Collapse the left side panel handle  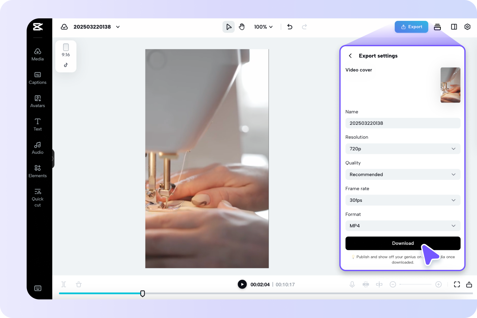pos(53,159)
